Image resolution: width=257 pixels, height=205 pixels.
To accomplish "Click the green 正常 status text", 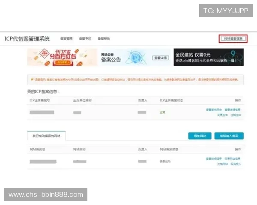I will pyautogui.click(x=163, y=112).
